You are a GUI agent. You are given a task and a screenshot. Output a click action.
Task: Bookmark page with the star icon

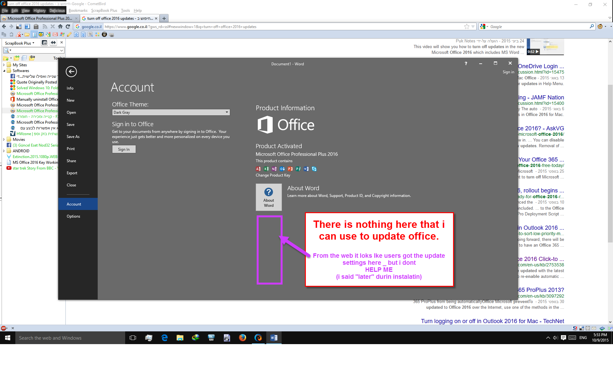pyautogui.click(x=467, y=27)
